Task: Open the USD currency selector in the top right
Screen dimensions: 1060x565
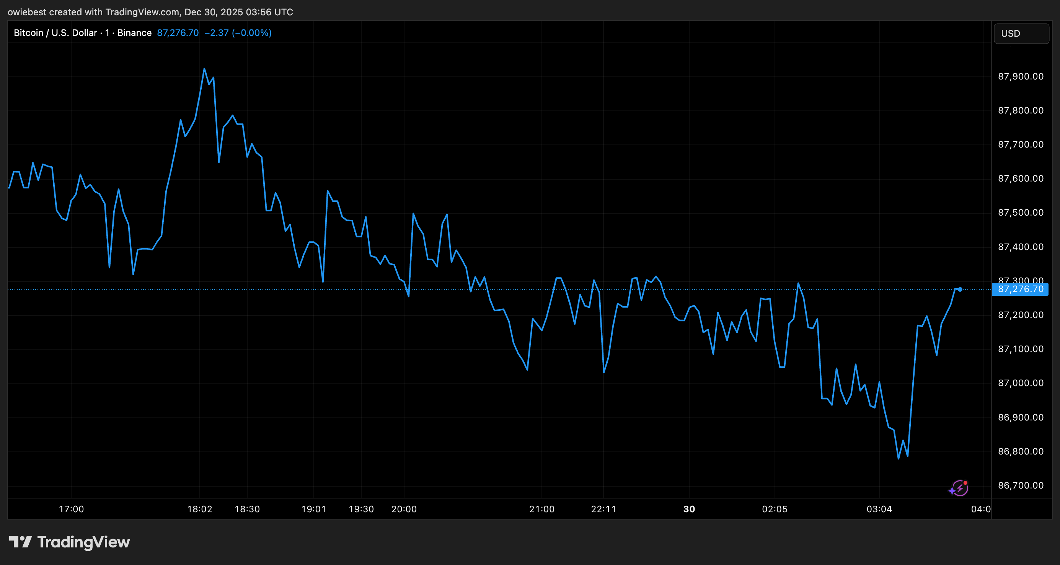Action: 1021,33
